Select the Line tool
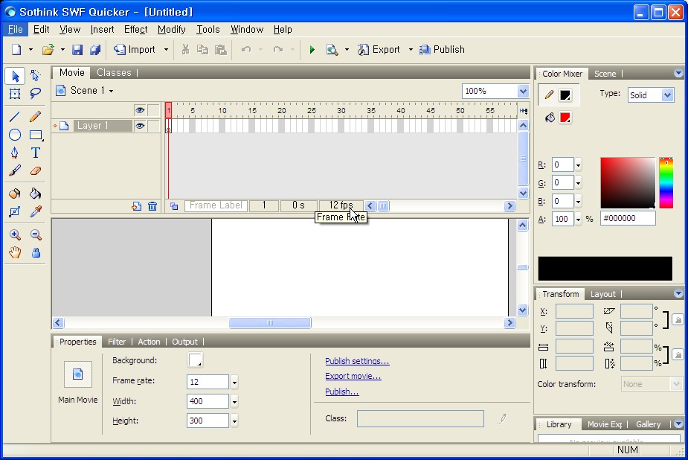This screenshot has width=688, height=460. pos(15,116)
